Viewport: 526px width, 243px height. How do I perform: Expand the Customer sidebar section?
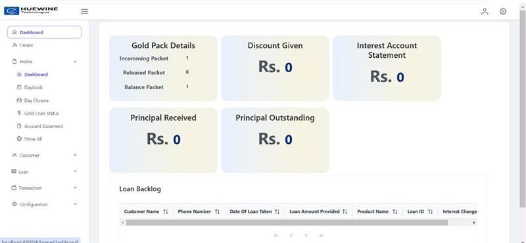(44, 155)
